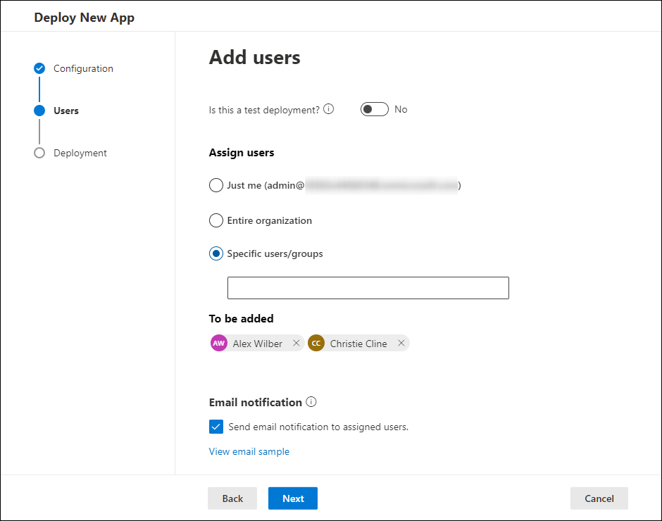The height and width of the screenshot is (521, 662).
Task: Click the info icon beside Email notification
Action: [311, 402]
